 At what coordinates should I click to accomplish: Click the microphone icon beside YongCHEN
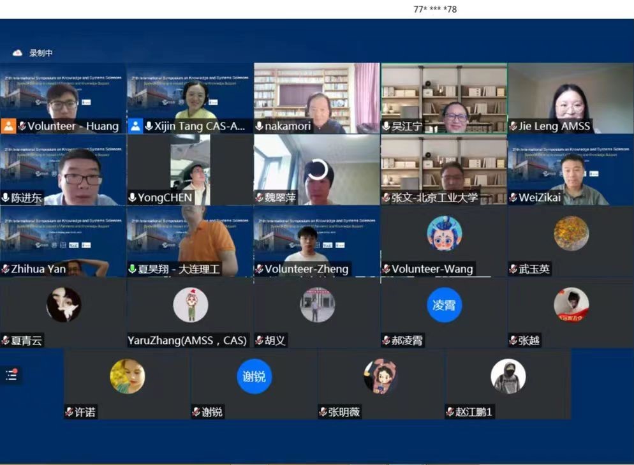(133, 198)
